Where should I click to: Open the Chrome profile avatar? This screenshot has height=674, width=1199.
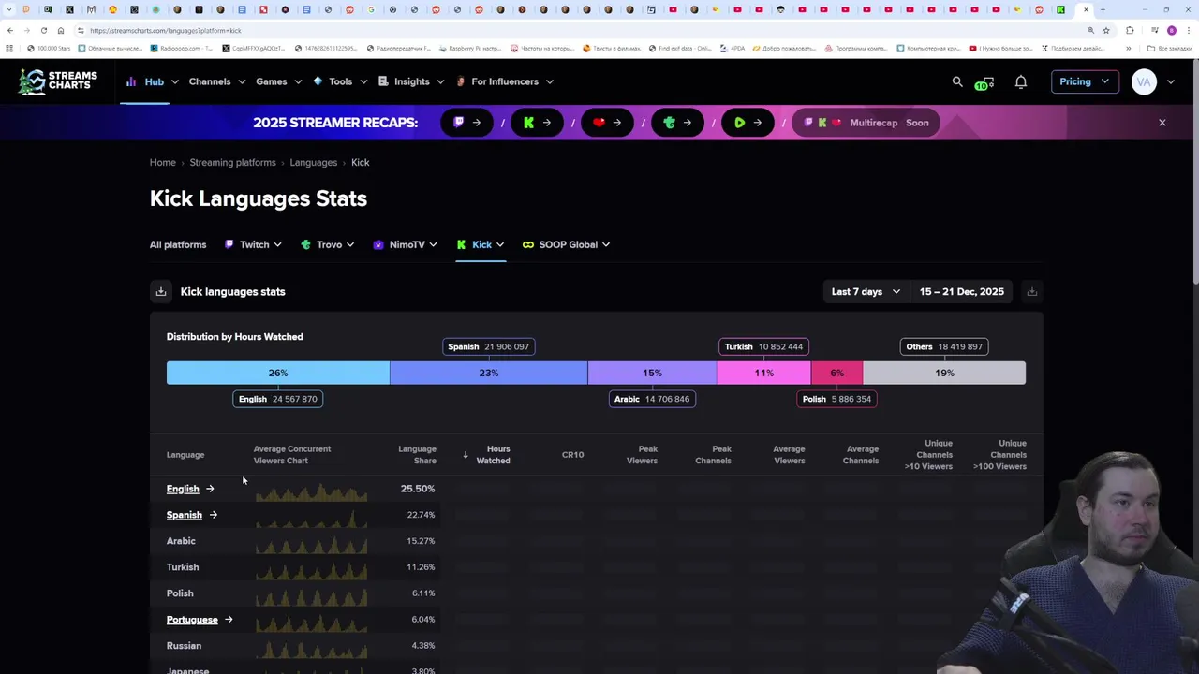tap(1172, 31)
